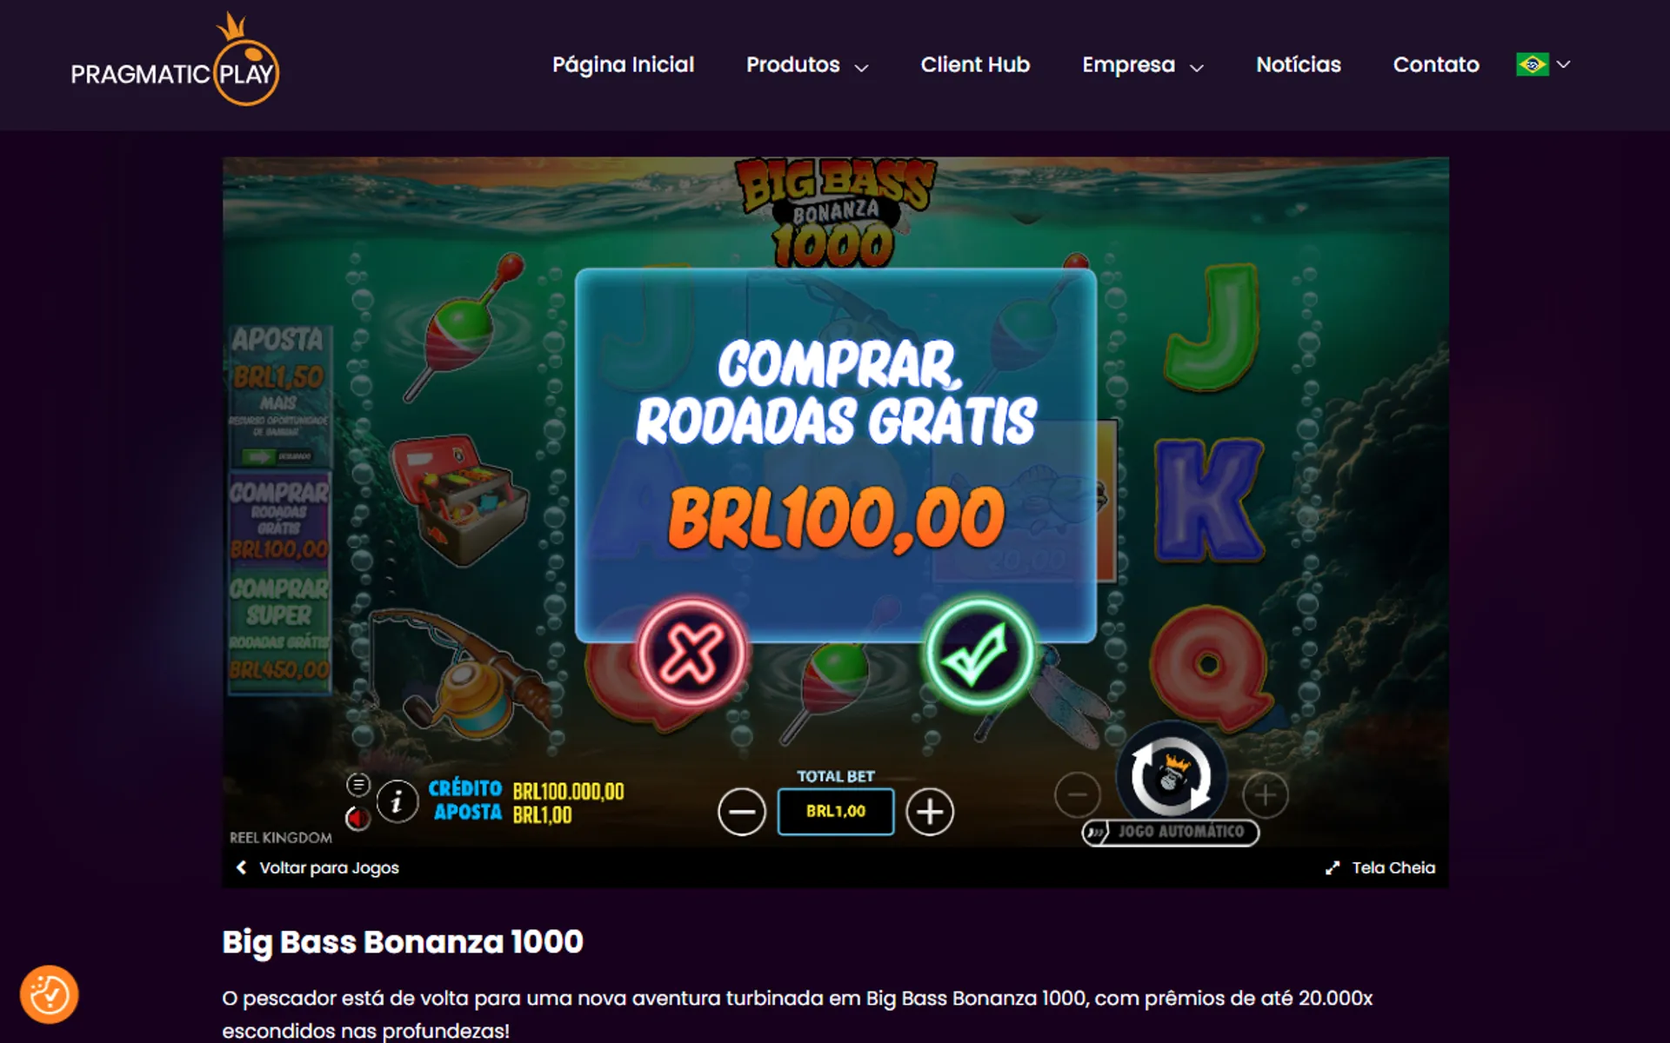Confirm the purchase with the green checkmark
The width and height of the screenshot is (1670, 1043).
(x=979, y=653)
